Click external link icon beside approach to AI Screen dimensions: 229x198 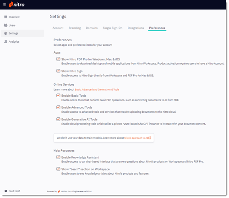pos(150,138)
